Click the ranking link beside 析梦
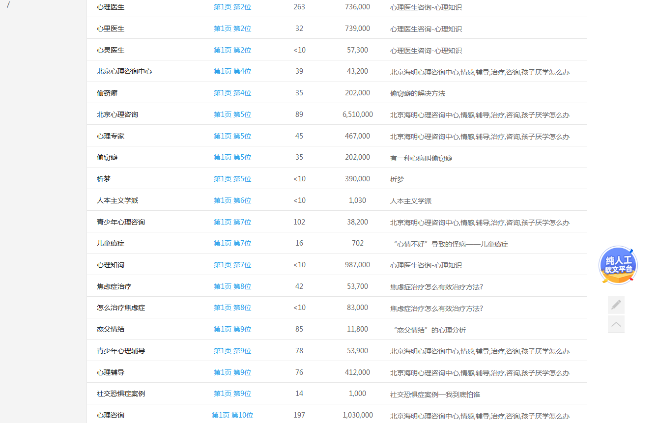 tap(232, 178)
